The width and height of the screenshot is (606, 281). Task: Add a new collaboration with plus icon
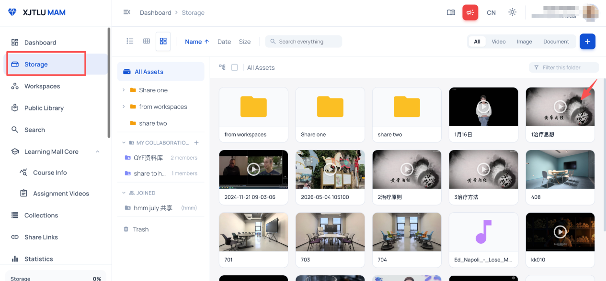[196, 142]
